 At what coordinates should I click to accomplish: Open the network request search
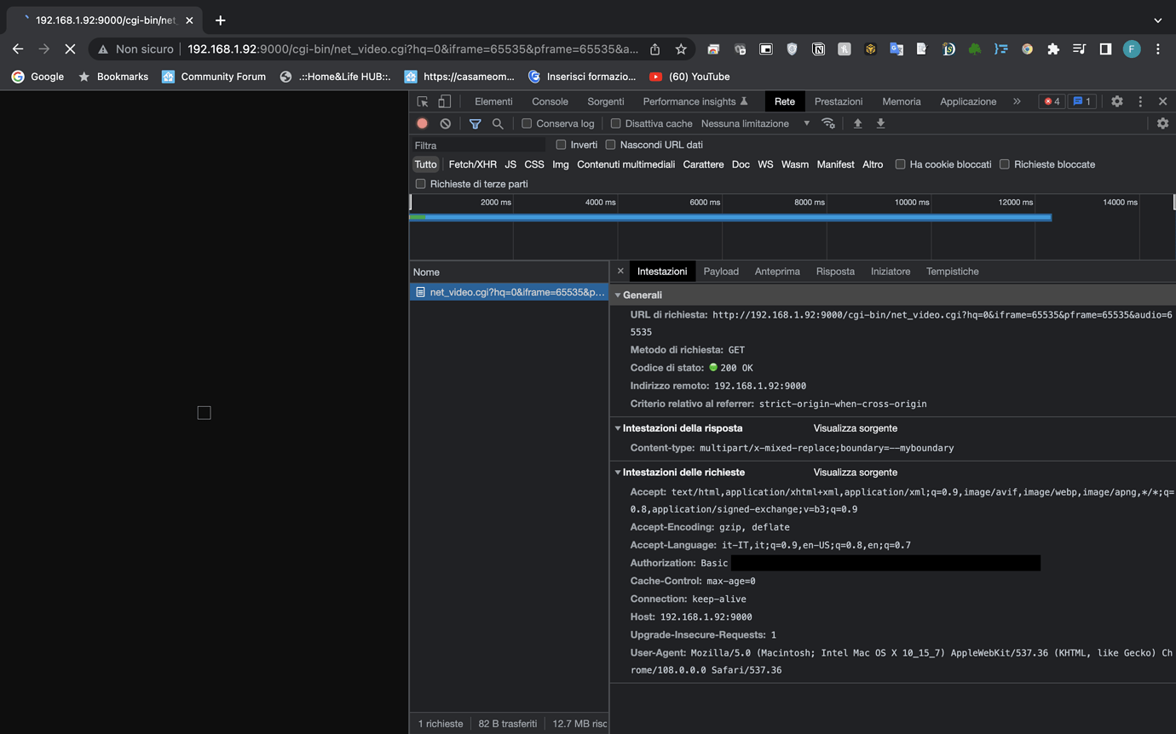coord(498,123)
